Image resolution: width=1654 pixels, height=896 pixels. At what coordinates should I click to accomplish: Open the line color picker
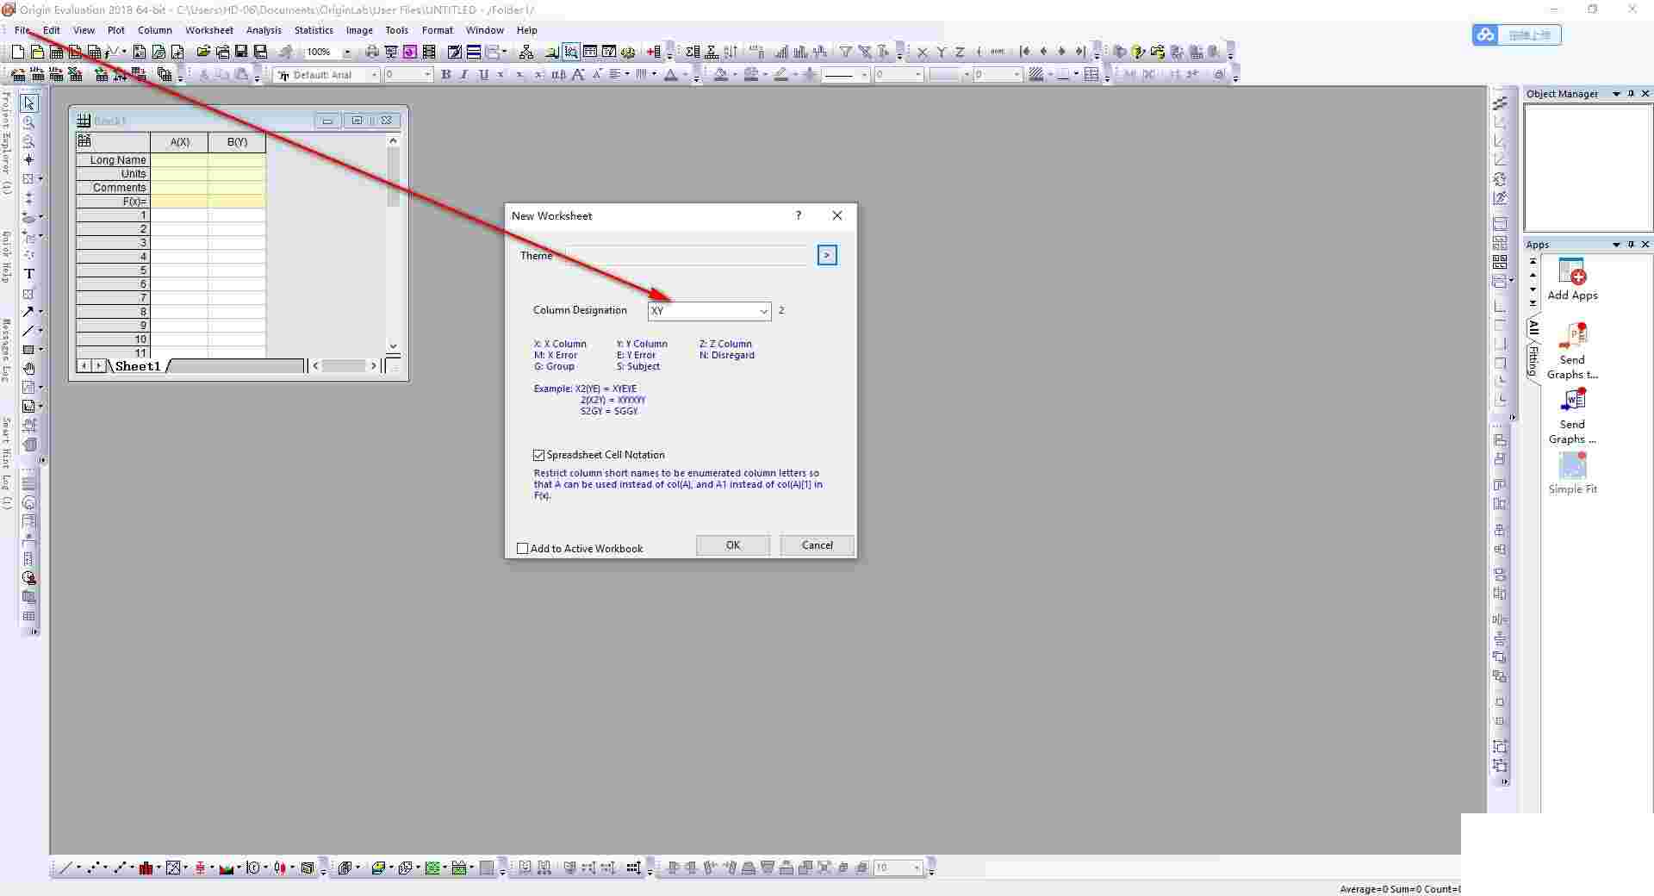tap(781, 75)
